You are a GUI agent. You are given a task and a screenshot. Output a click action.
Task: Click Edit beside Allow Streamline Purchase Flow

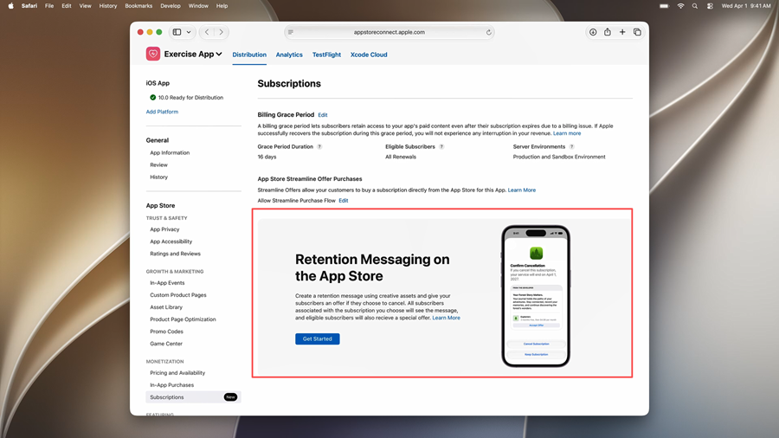click(344, 201)
